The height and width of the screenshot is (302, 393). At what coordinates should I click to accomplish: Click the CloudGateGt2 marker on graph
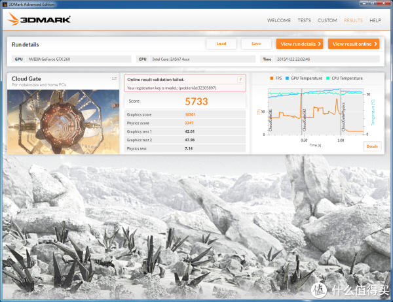pos(304,120)
